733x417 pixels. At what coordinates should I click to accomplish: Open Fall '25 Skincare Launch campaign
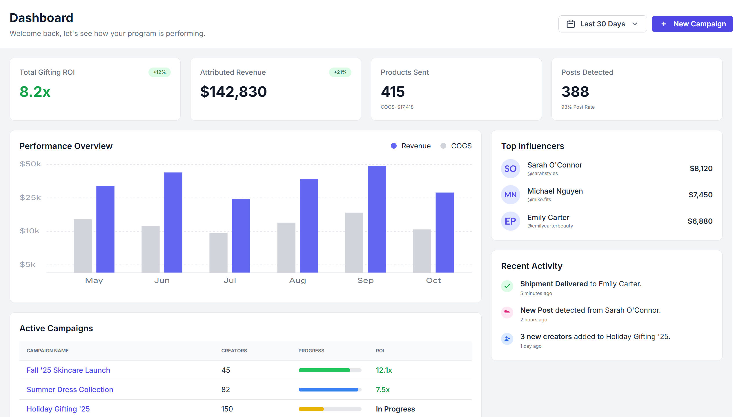(x=68, y=370)
